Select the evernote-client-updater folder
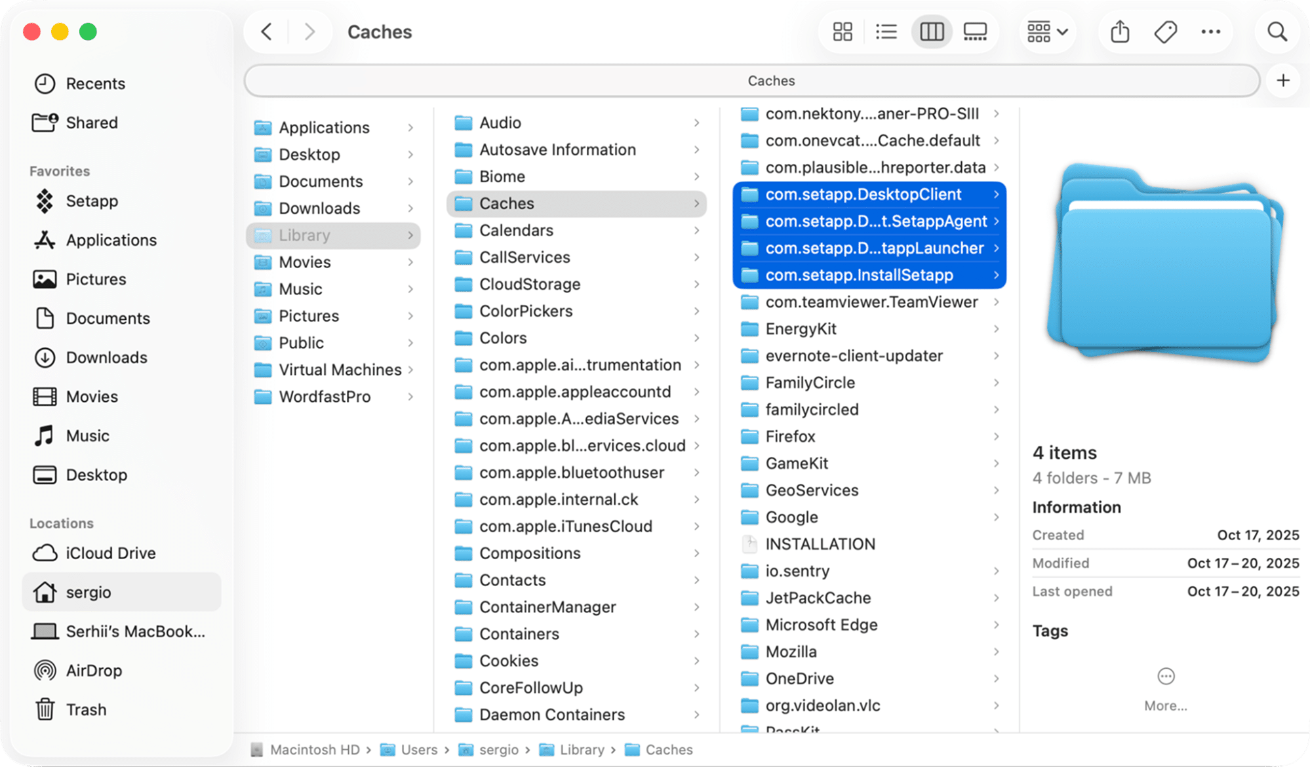Image resolution: width=1310 pixels, height=767 pixels. coord(869,355)
